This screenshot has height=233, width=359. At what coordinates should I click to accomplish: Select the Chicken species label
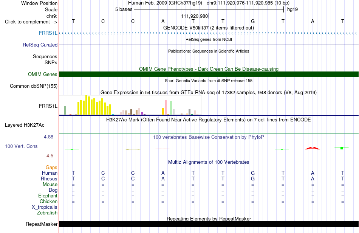point(48,201)
